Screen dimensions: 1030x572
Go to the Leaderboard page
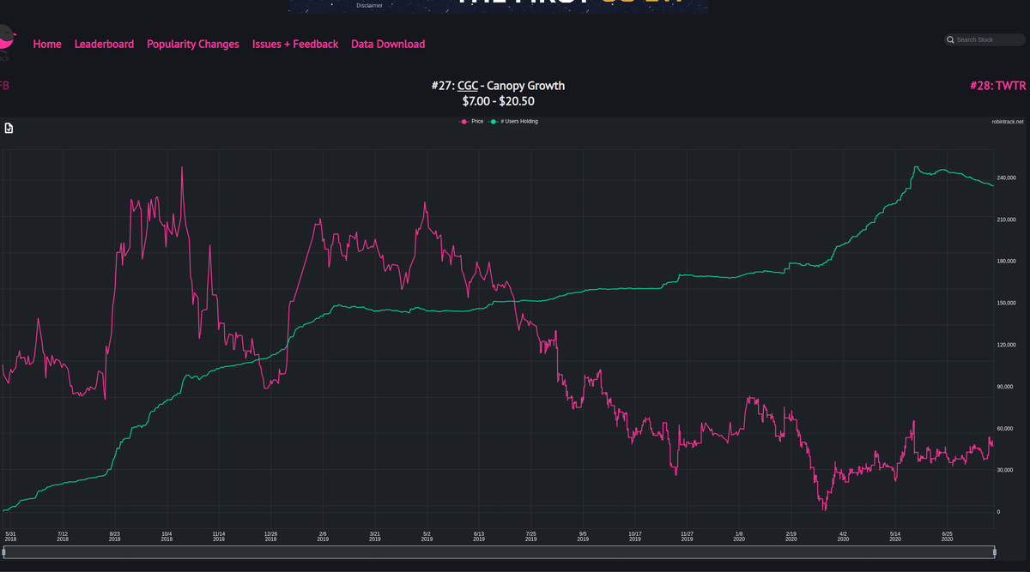coord(104,44)
